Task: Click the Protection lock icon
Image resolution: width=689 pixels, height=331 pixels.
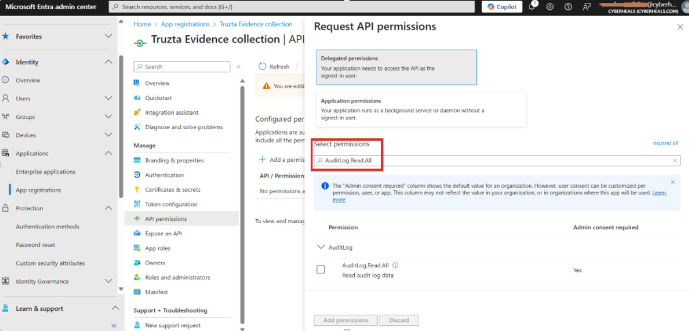Action: [x=5, y=208]
